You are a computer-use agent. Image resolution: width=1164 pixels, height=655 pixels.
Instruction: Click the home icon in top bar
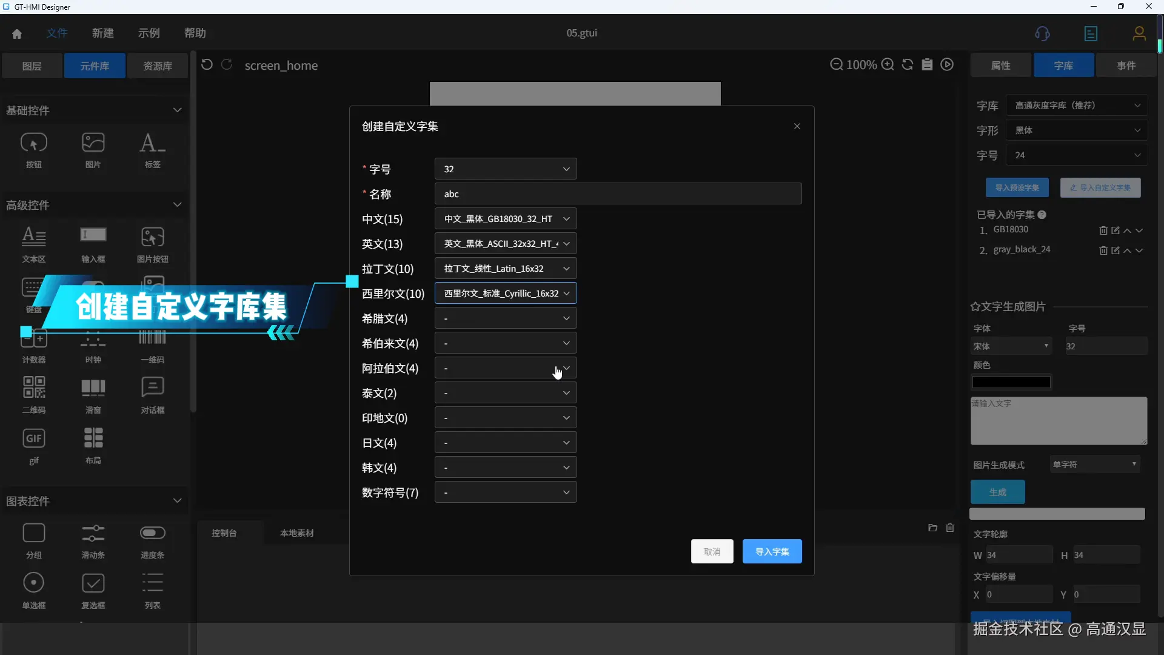pyautogui.click(x=17, y=34)
